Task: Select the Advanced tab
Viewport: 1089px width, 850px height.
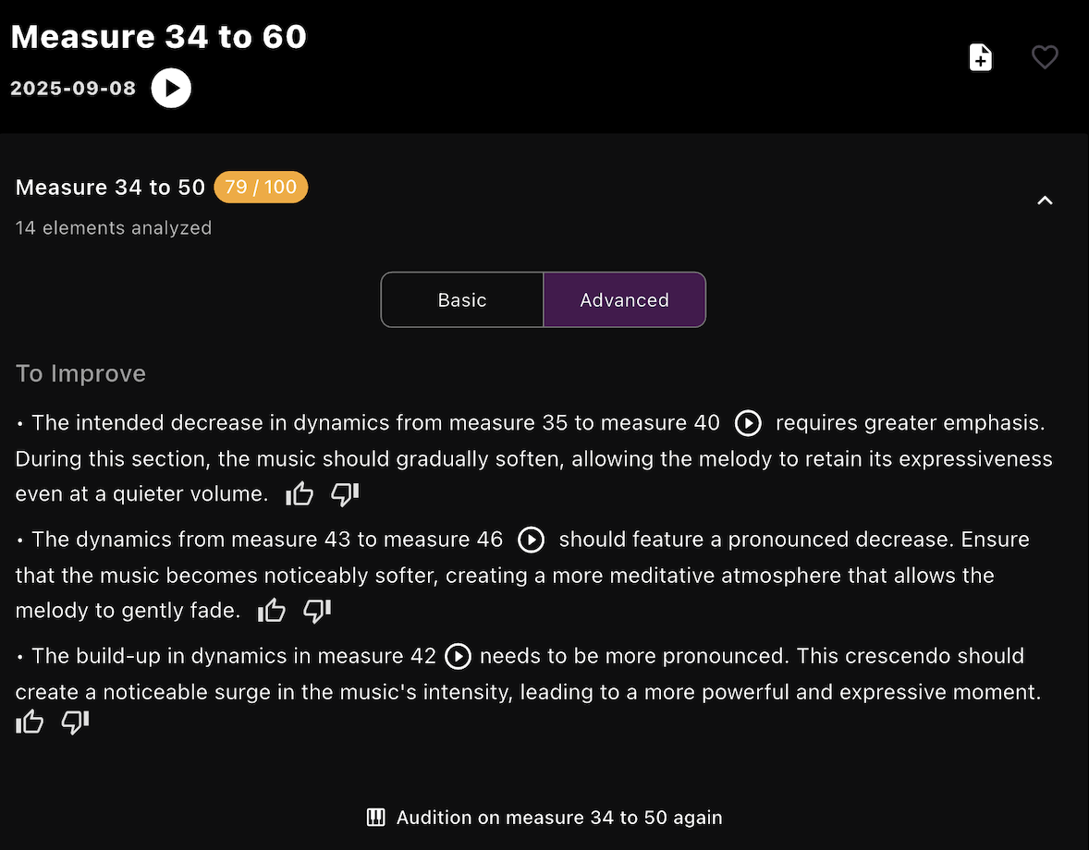Action: [624, 300]
